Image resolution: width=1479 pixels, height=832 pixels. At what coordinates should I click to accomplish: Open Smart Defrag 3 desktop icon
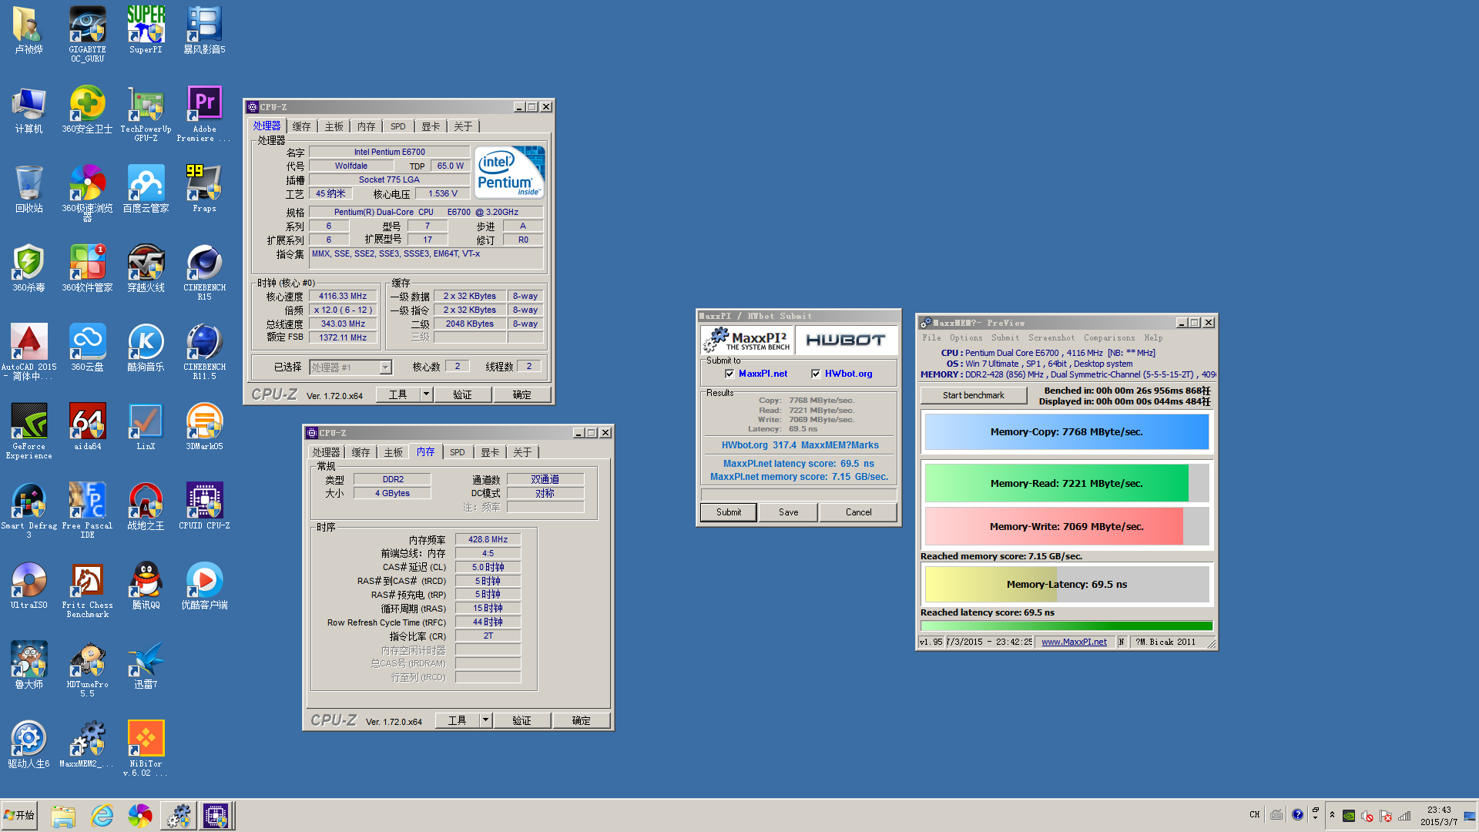[x=29, y=510]
